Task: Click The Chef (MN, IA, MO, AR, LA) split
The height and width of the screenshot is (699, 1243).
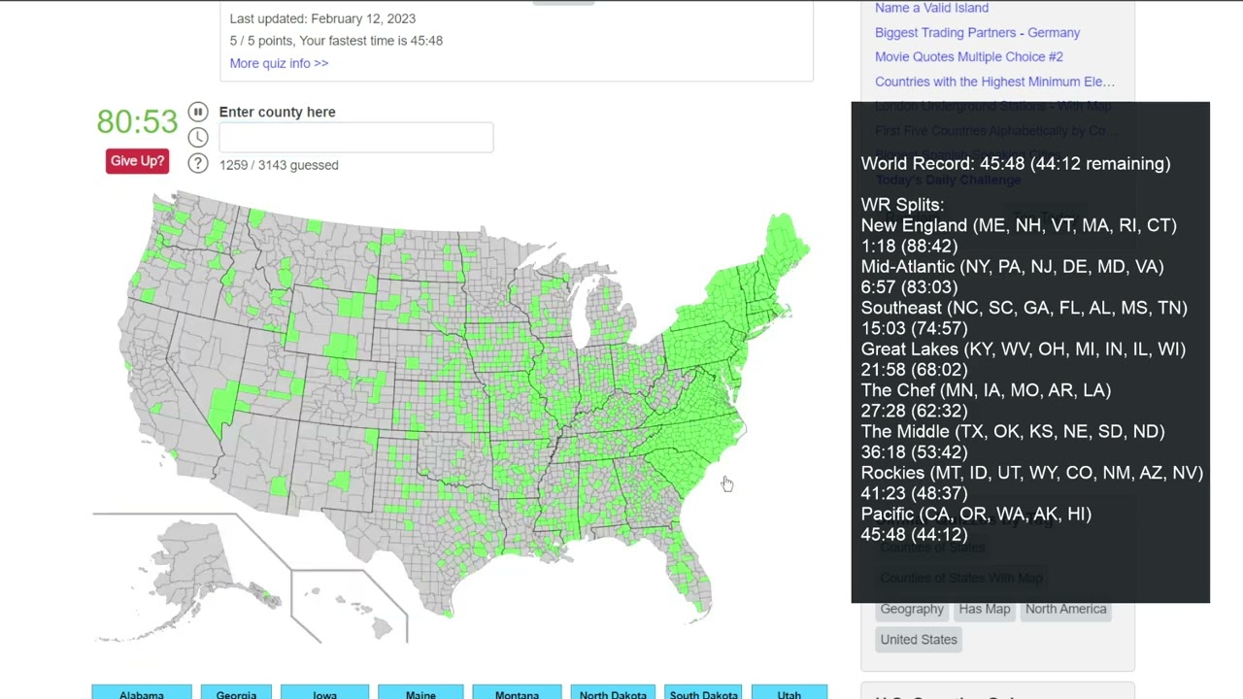Action: tap(986, 390)
